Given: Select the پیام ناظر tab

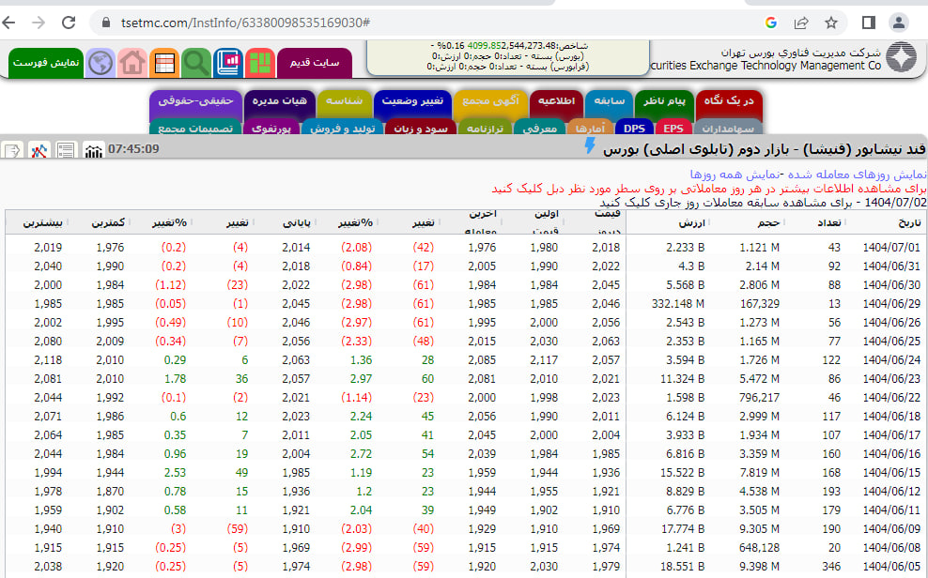Looking at the screenshot, I should (x=665, y=101).
